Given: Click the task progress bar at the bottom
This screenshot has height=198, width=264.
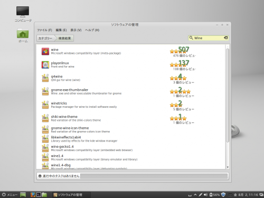Looking at the screenshot, I should [x=154, y=176].
